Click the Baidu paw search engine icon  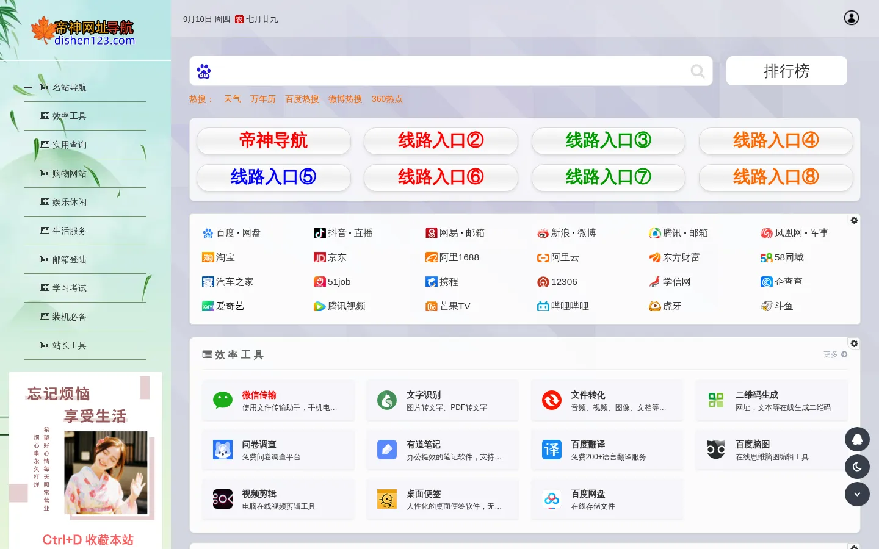(204, 71)
